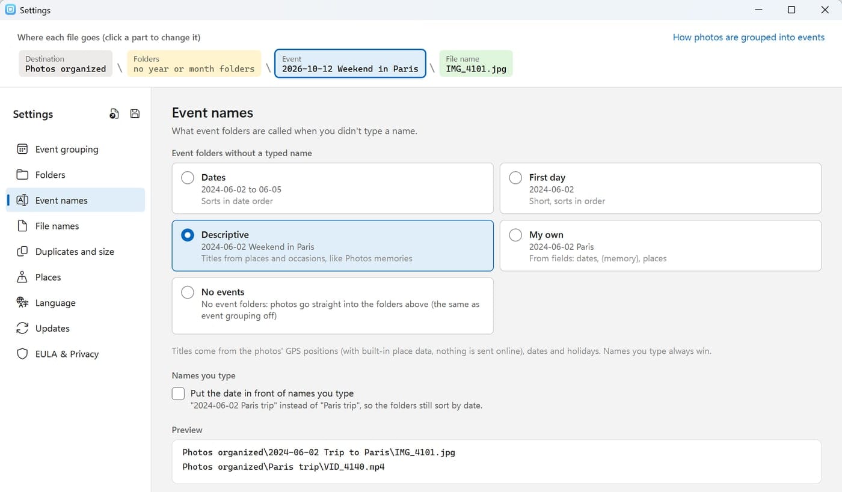
Task: Select the Descriptive naming option
Action: pos(333,246)
